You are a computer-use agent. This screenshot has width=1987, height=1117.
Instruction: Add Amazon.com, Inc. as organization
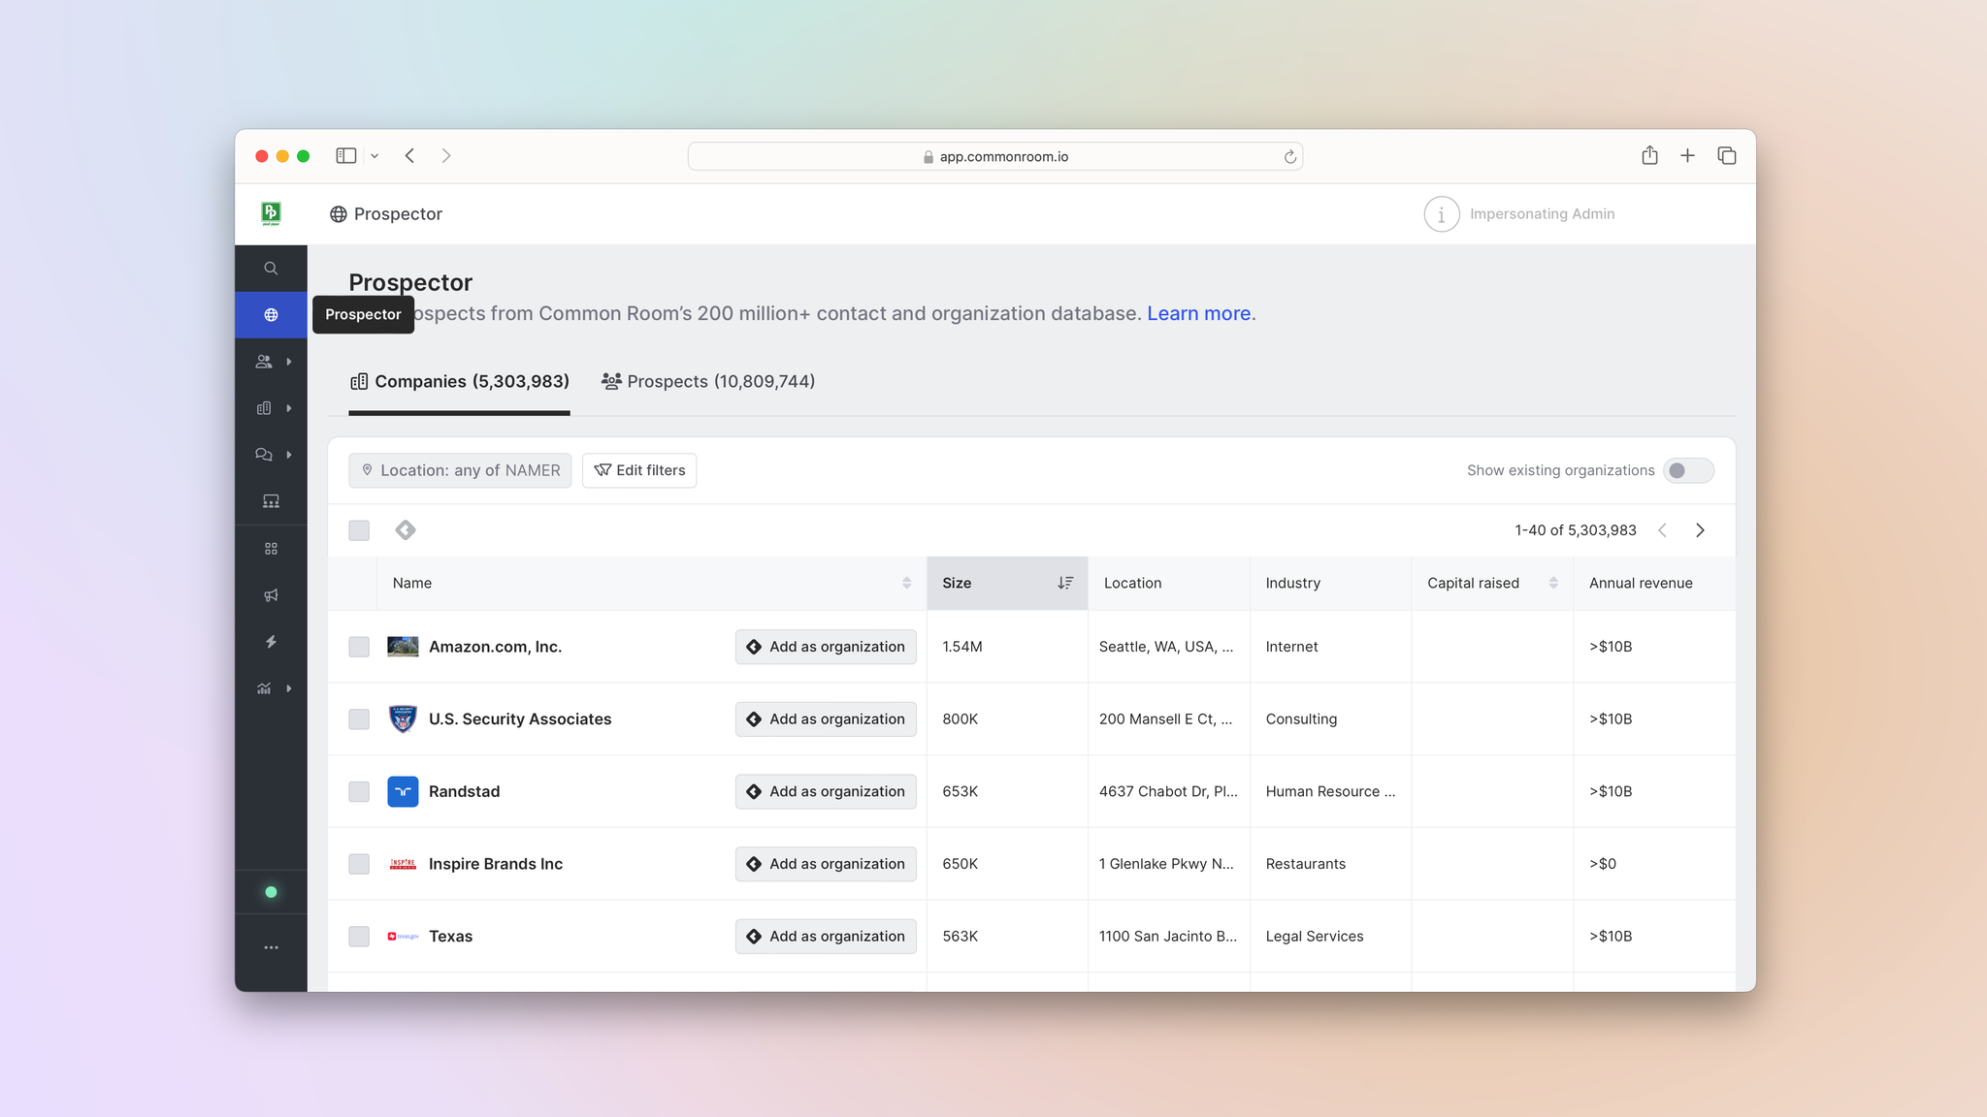pos(826,647)
